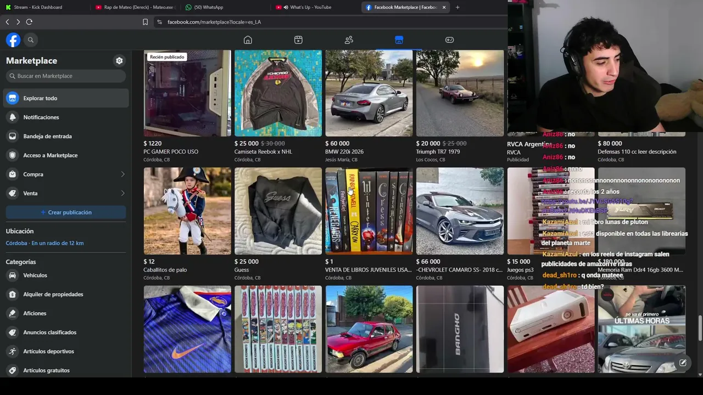
Task: Click the Vehículos category car icon
Action: point(12,275)
